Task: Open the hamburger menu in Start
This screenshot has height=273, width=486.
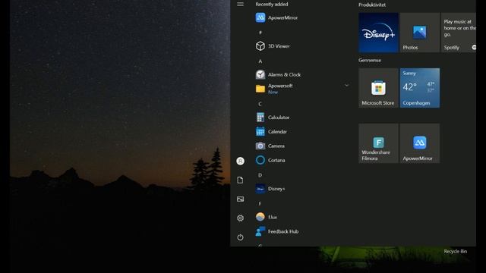Action: pyautogui.click(x=240, y=4)
